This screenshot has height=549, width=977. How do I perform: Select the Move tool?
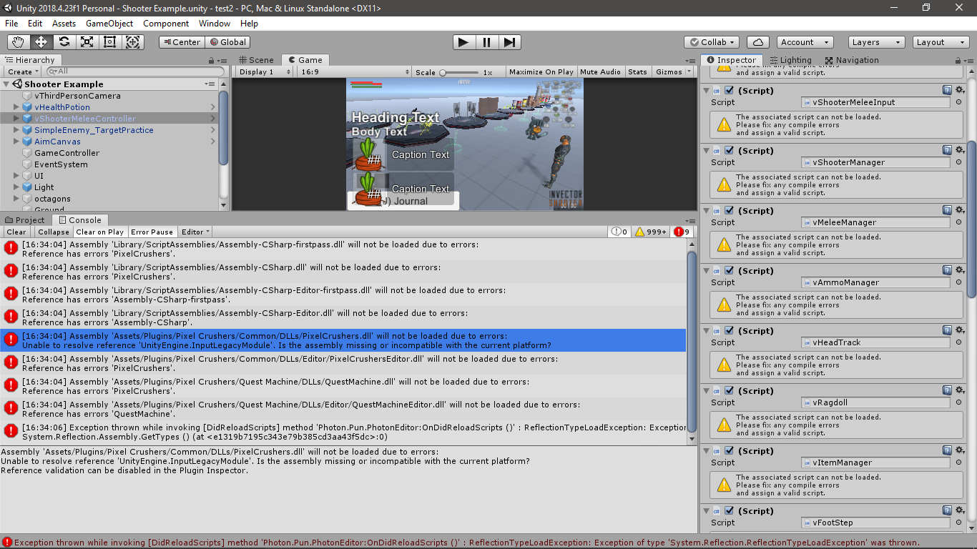[x=41, y=42]
